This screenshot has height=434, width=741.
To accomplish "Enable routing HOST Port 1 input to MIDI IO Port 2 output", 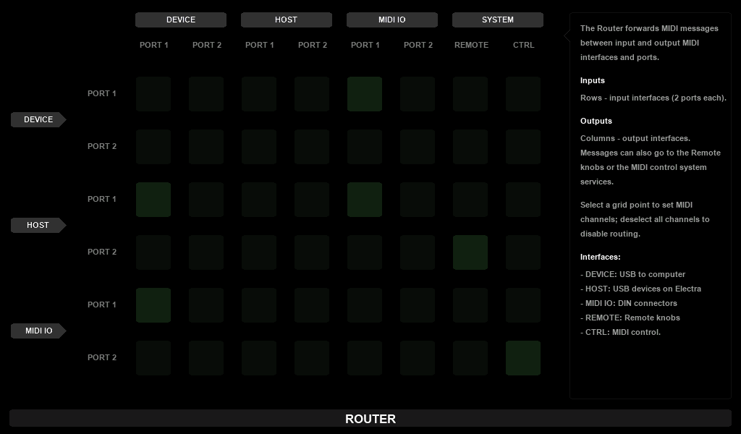I will coord(418,200).
